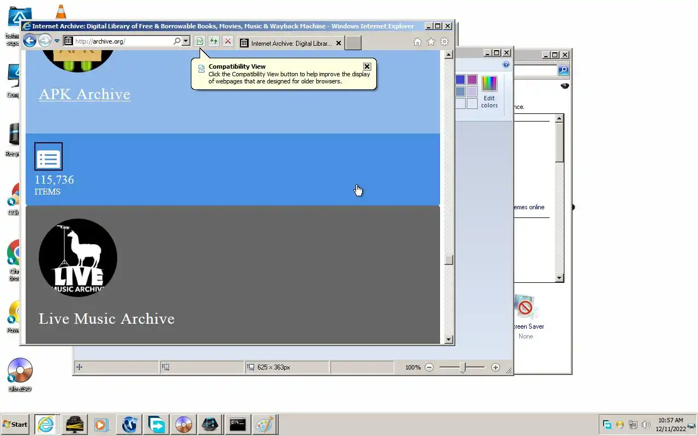Click the IE vertical scrollbar thumb

point(449,260)
